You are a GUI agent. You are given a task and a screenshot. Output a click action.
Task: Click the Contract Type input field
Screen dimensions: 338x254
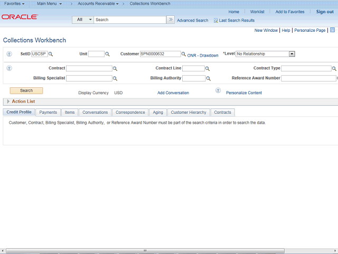[x=306, y=68]
